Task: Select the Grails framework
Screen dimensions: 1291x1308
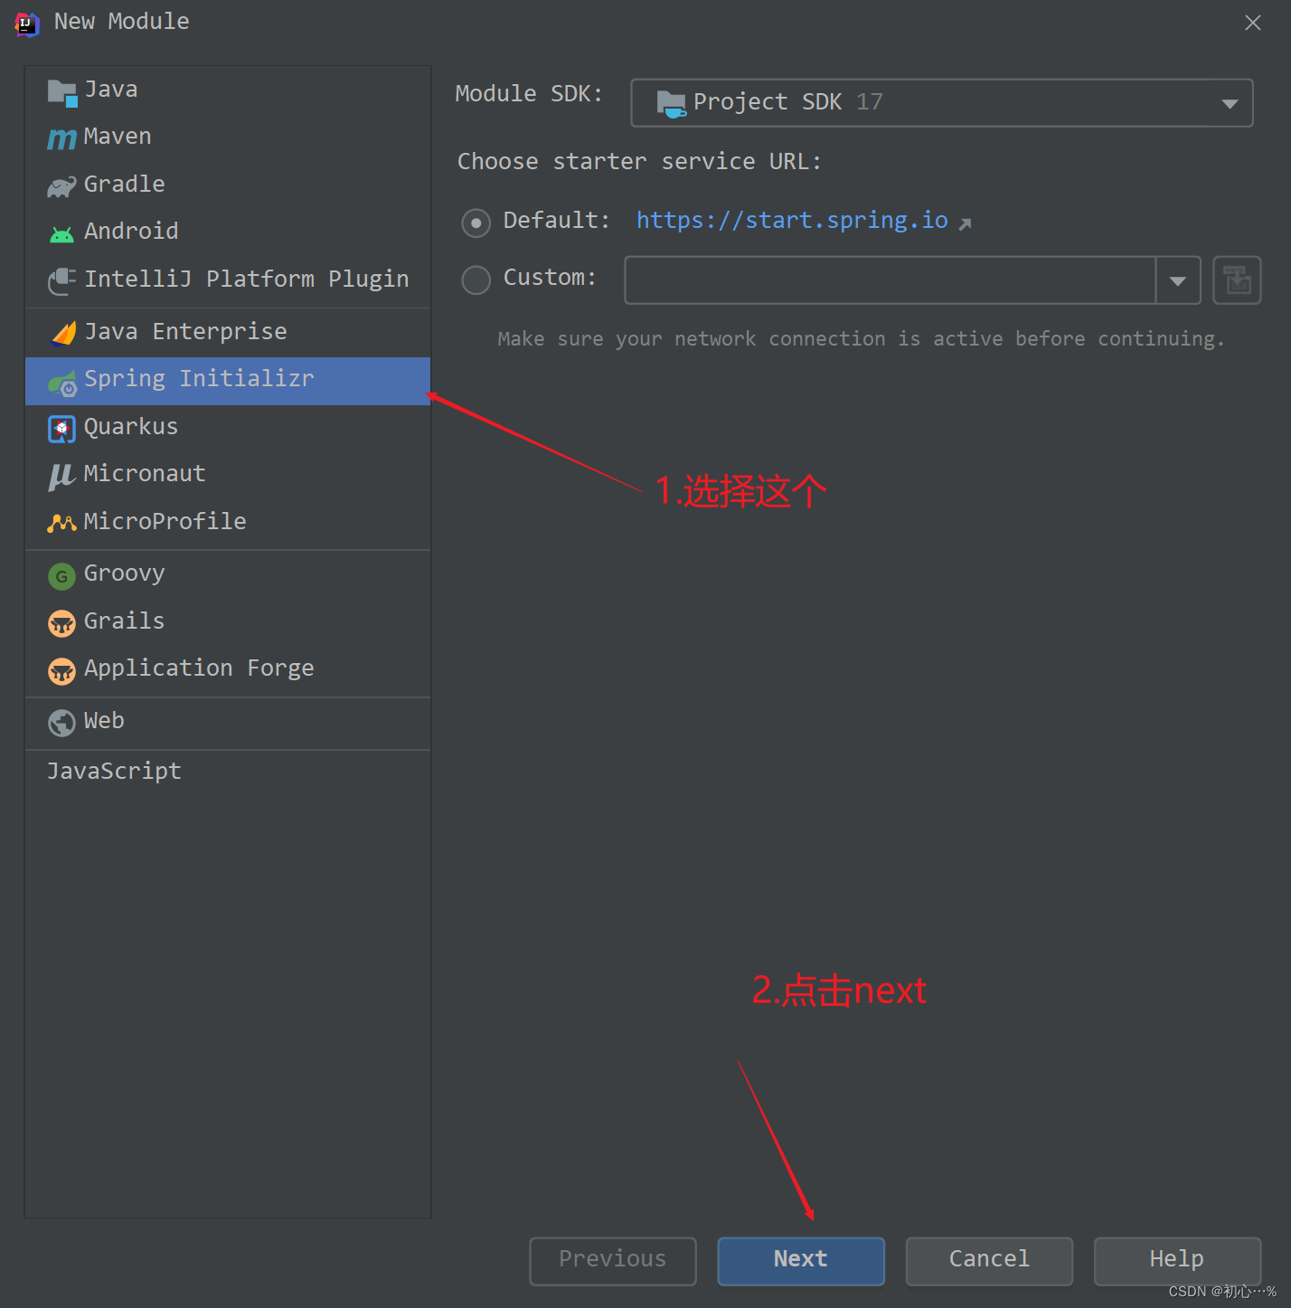Action: (123, 621)
